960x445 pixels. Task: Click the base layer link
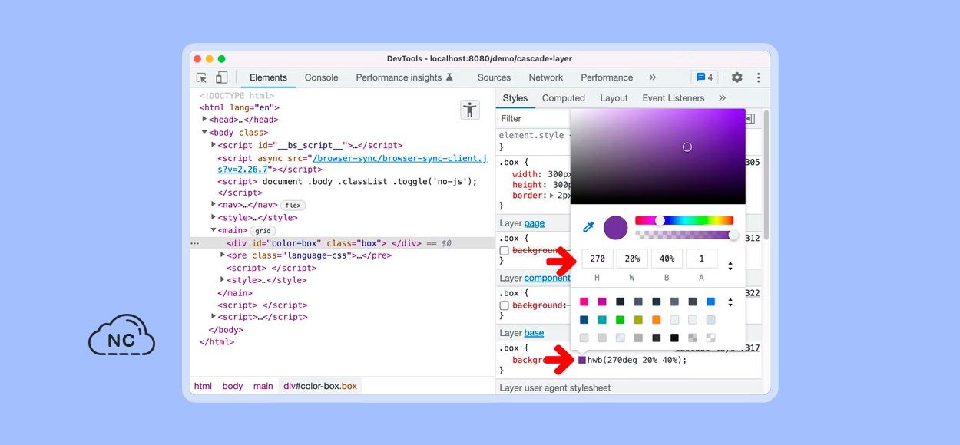534,333
